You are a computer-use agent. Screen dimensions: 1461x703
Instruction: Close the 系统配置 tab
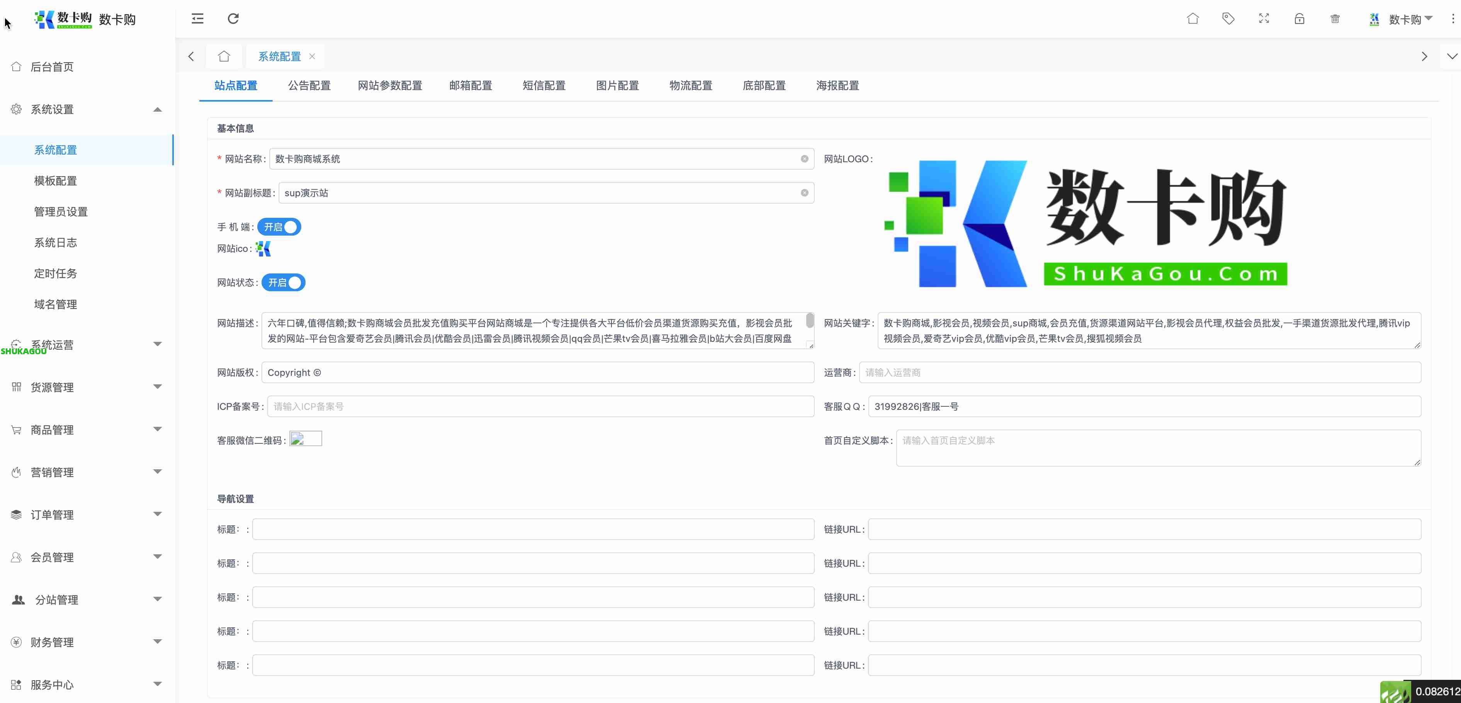[312, 56]
